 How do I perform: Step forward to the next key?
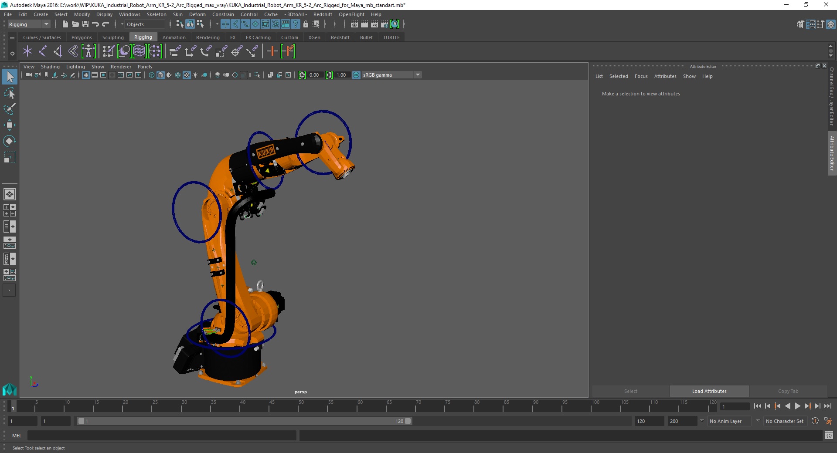coord(807,406)
